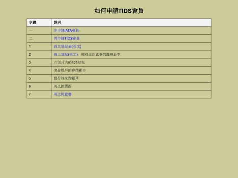Click step number 2 cell
Viewport: 238px width, 178px height.
coord(39,54)
